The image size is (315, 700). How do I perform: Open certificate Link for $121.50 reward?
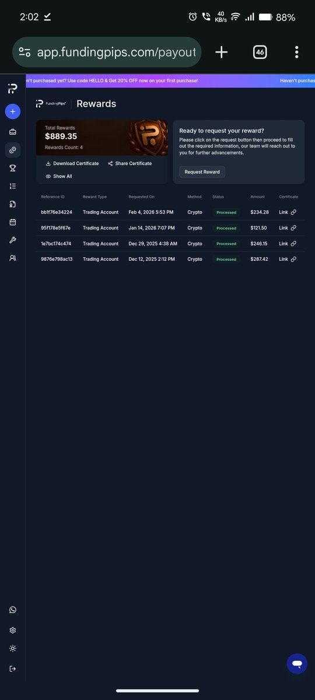tap(288, 228)
